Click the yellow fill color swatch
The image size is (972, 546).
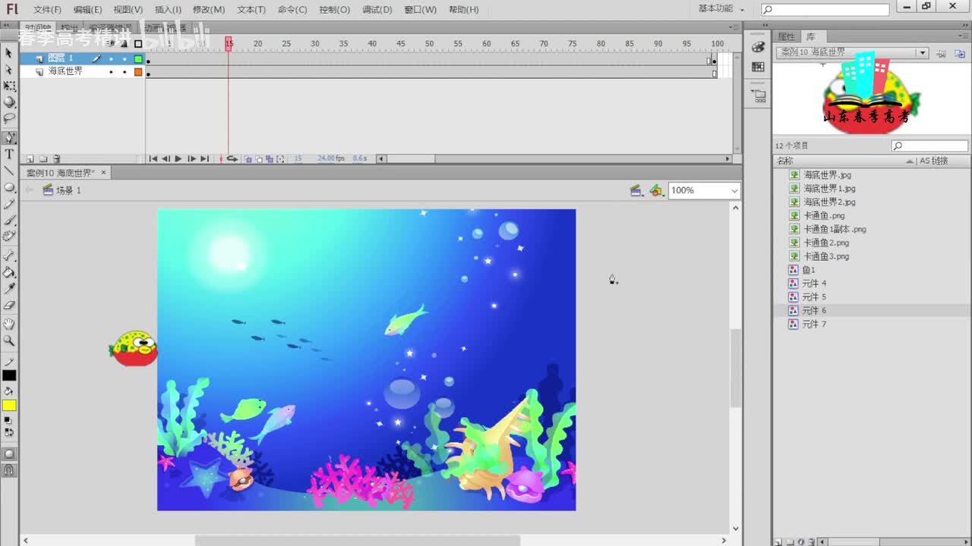pos(9,406)
